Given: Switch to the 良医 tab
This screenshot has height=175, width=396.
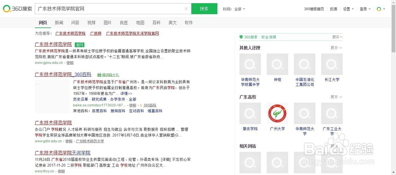Looking at the screenshot, I should [x=124, y=23].
